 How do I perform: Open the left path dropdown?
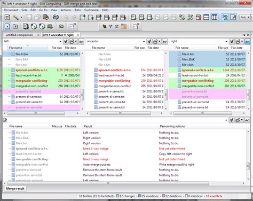click(60, 42)
